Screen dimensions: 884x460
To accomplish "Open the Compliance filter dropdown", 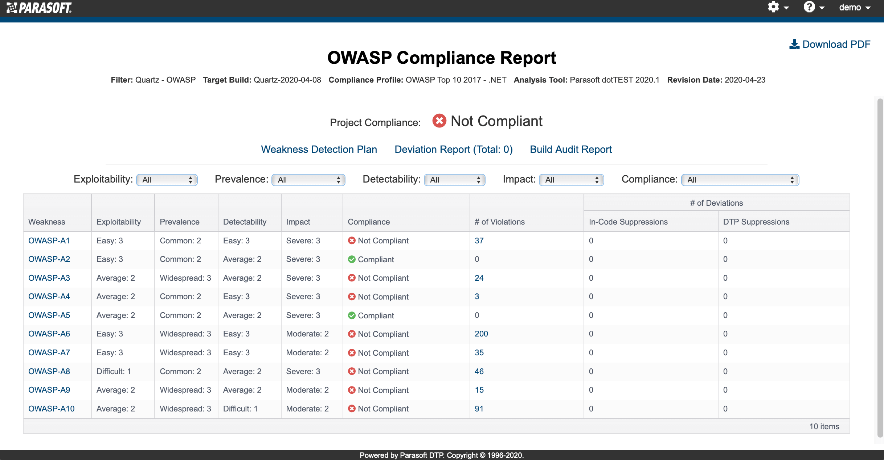I will tap(740, 180).
